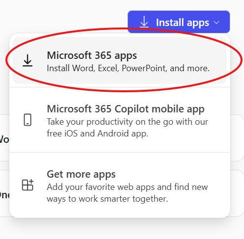
Task: Click the card edge right of Copilot mobile entry
Action: point(237,138)
